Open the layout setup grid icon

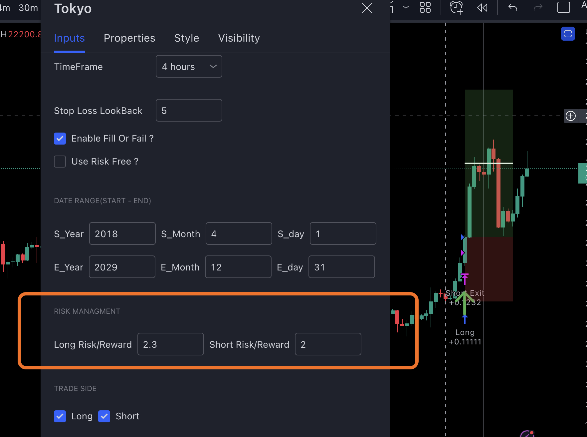(425, 7)
